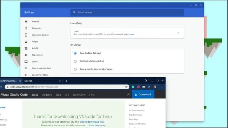Click the browser home icon
228x128 pixels.
(1, 87)
